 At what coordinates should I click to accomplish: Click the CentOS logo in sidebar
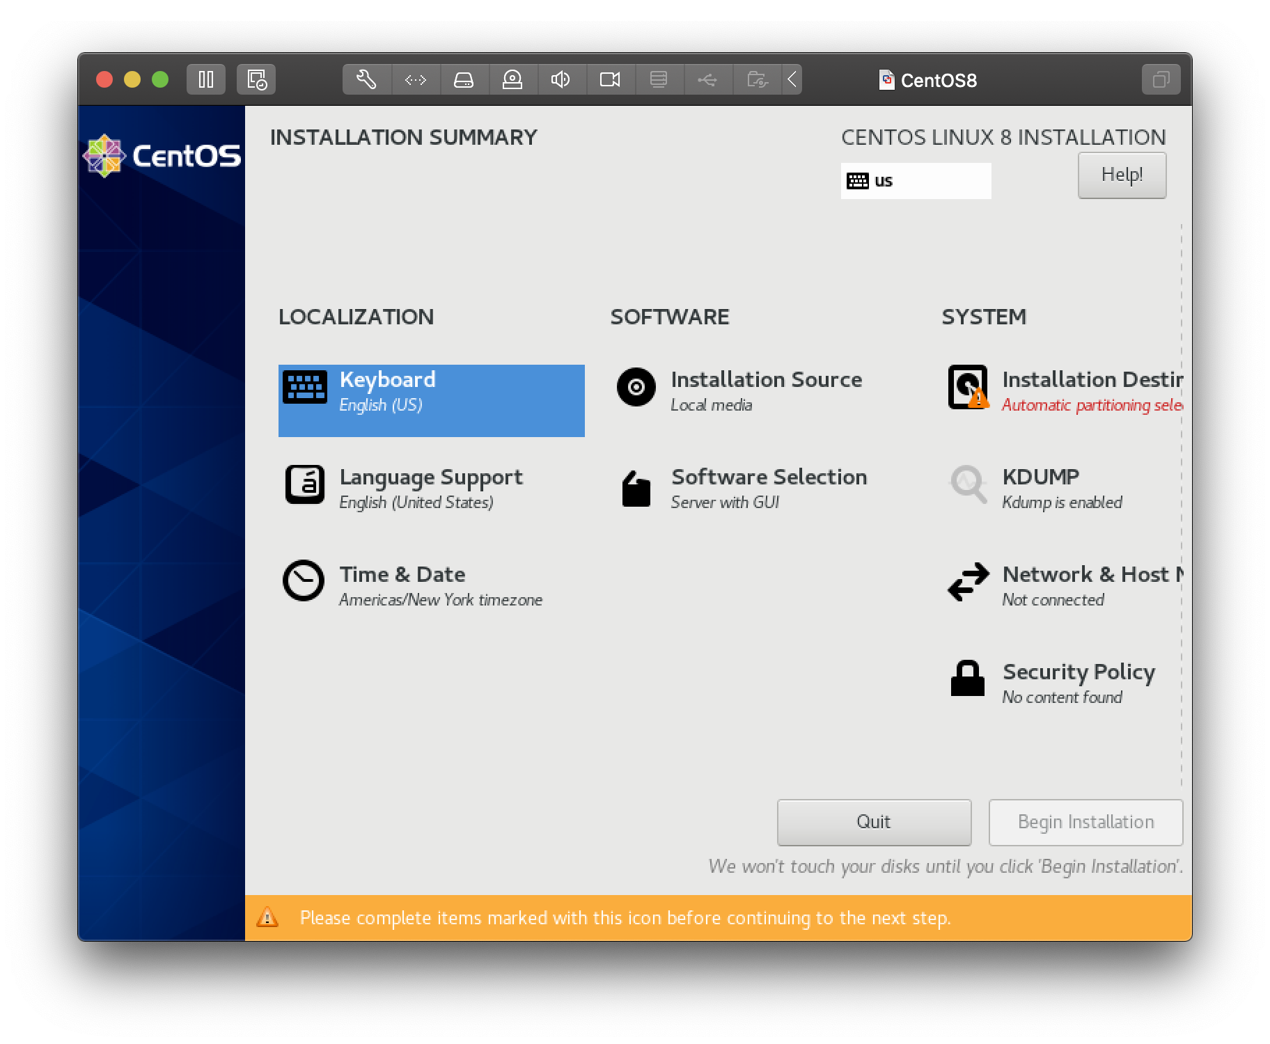click(x=162, y=155)
